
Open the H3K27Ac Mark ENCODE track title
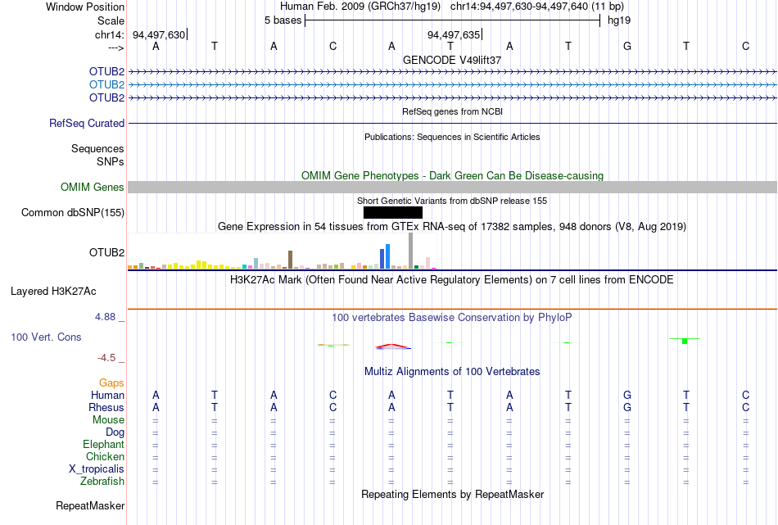coord(452,280)
